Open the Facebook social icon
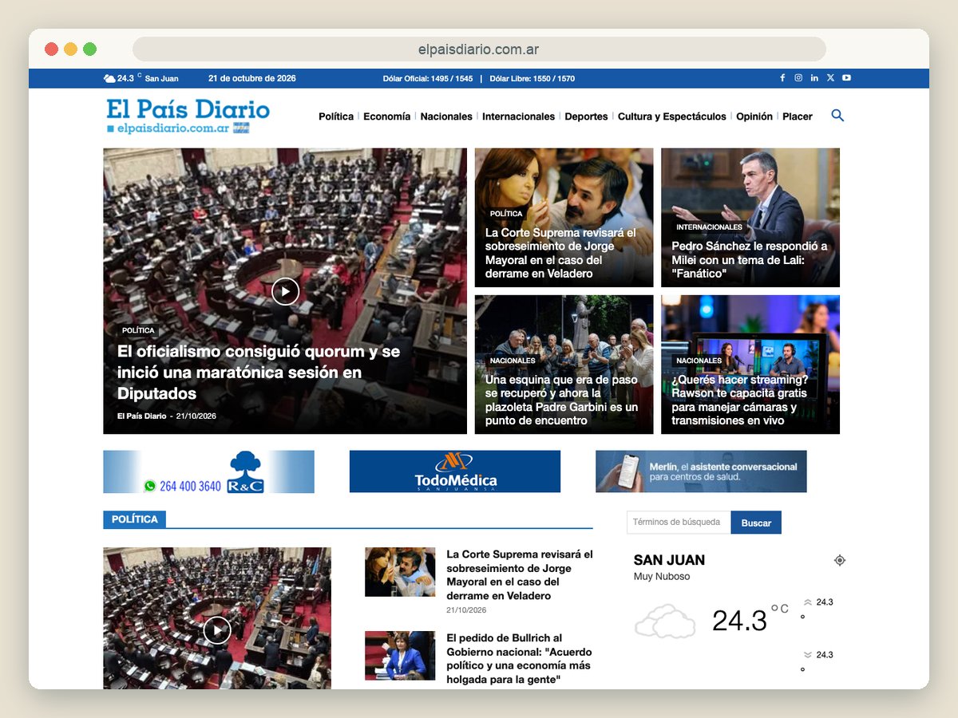This screenshot has width=958, height=718. coord(782,78)
